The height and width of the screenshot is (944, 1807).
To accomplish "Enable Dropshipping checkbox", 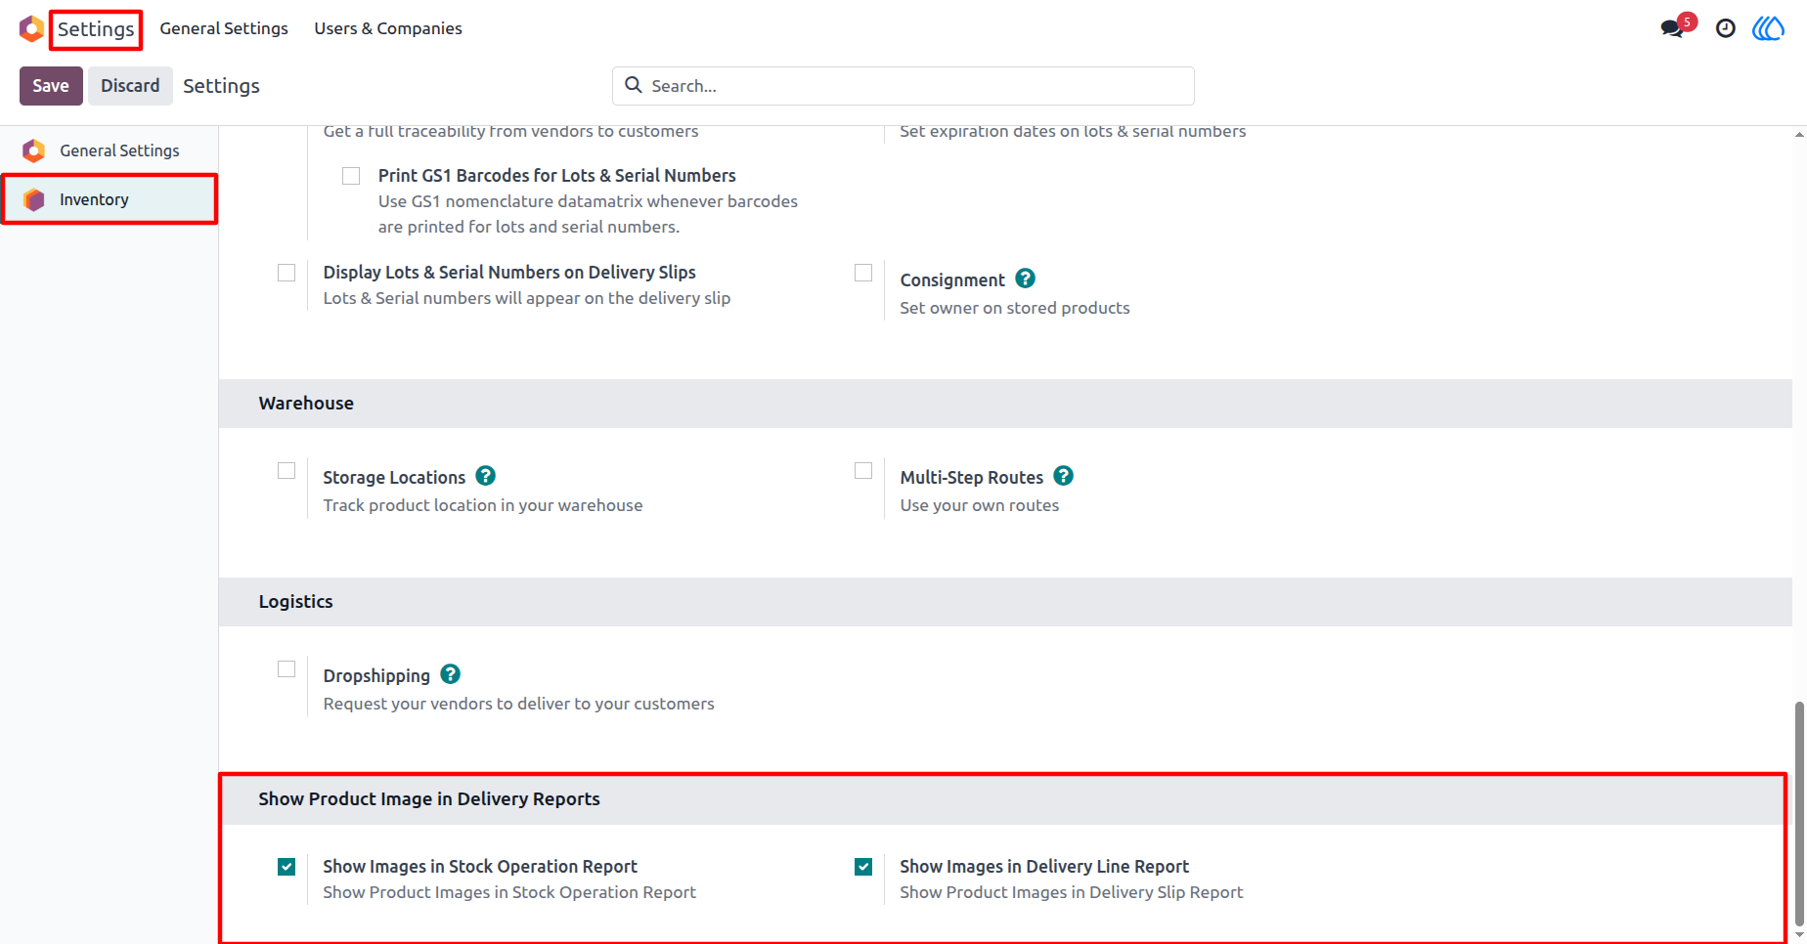I will (286, 669).
